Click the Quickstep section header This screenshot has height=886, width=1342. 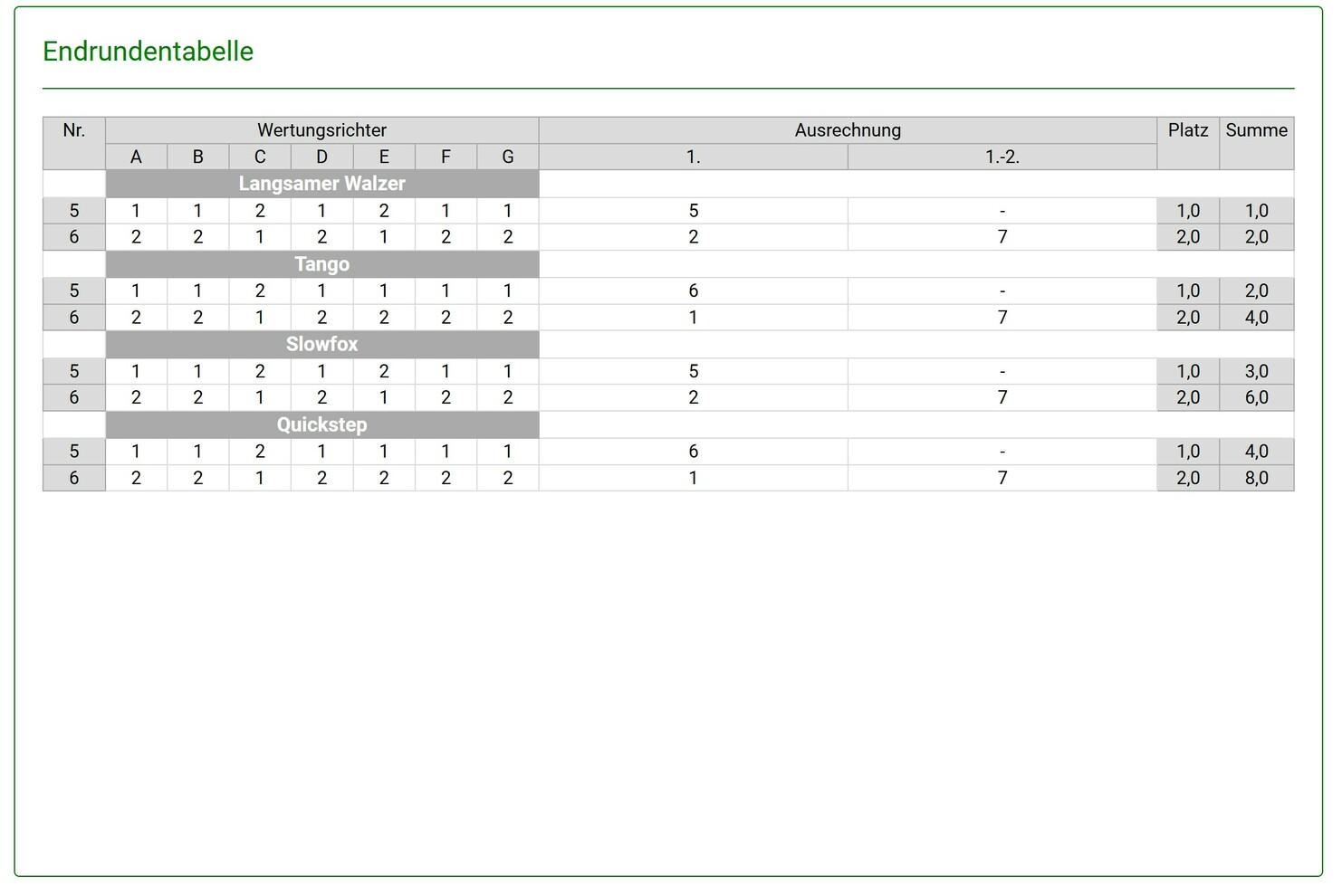point(321,425)
